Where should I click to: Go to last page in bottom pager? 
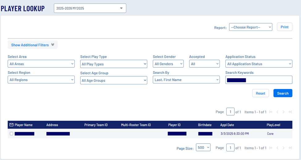pos(290,148)
